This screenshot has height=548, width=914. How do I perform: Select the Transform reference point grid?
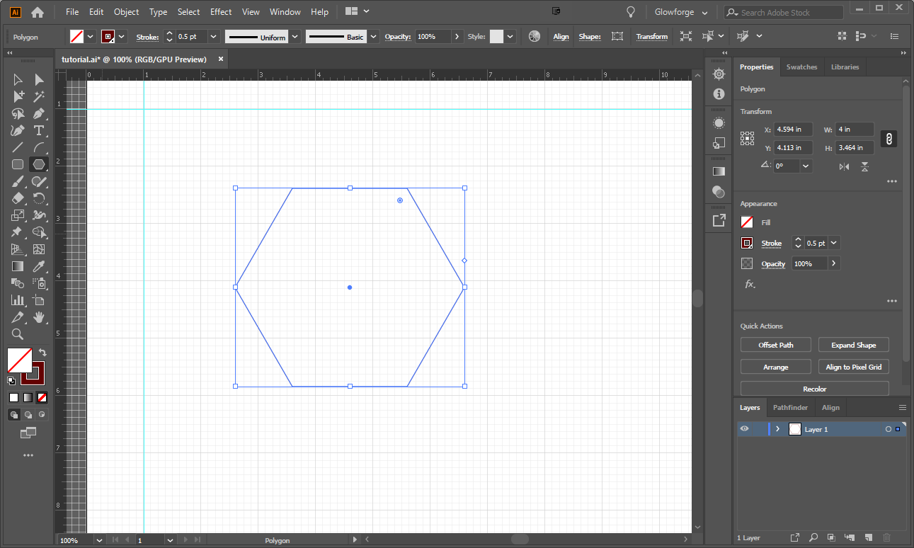point(747,139)
